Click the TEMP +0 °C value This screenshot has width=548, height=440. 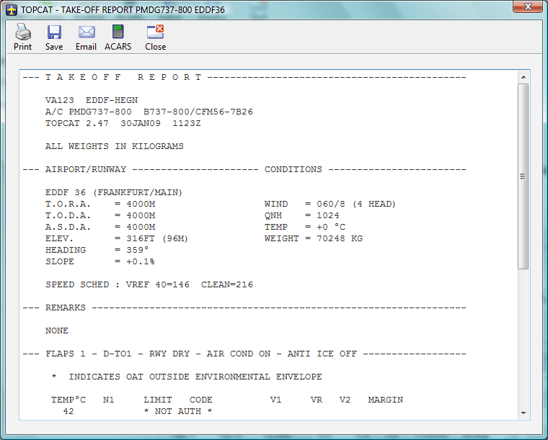click(331, 227)
